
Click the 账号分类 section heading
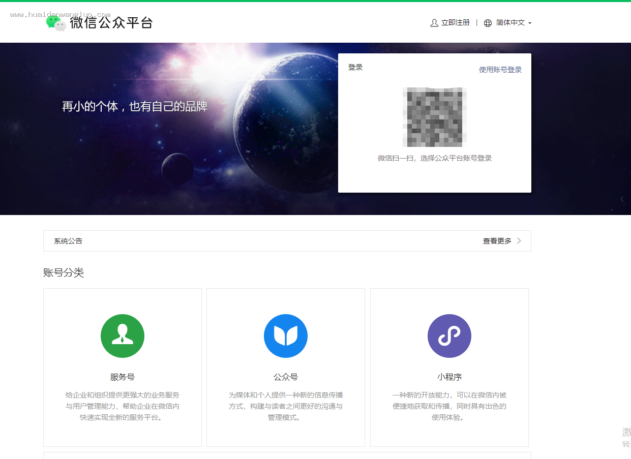[x=64, y=272]
